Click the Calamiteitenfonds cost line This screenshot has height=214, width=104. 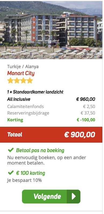(x=51, y=106)
